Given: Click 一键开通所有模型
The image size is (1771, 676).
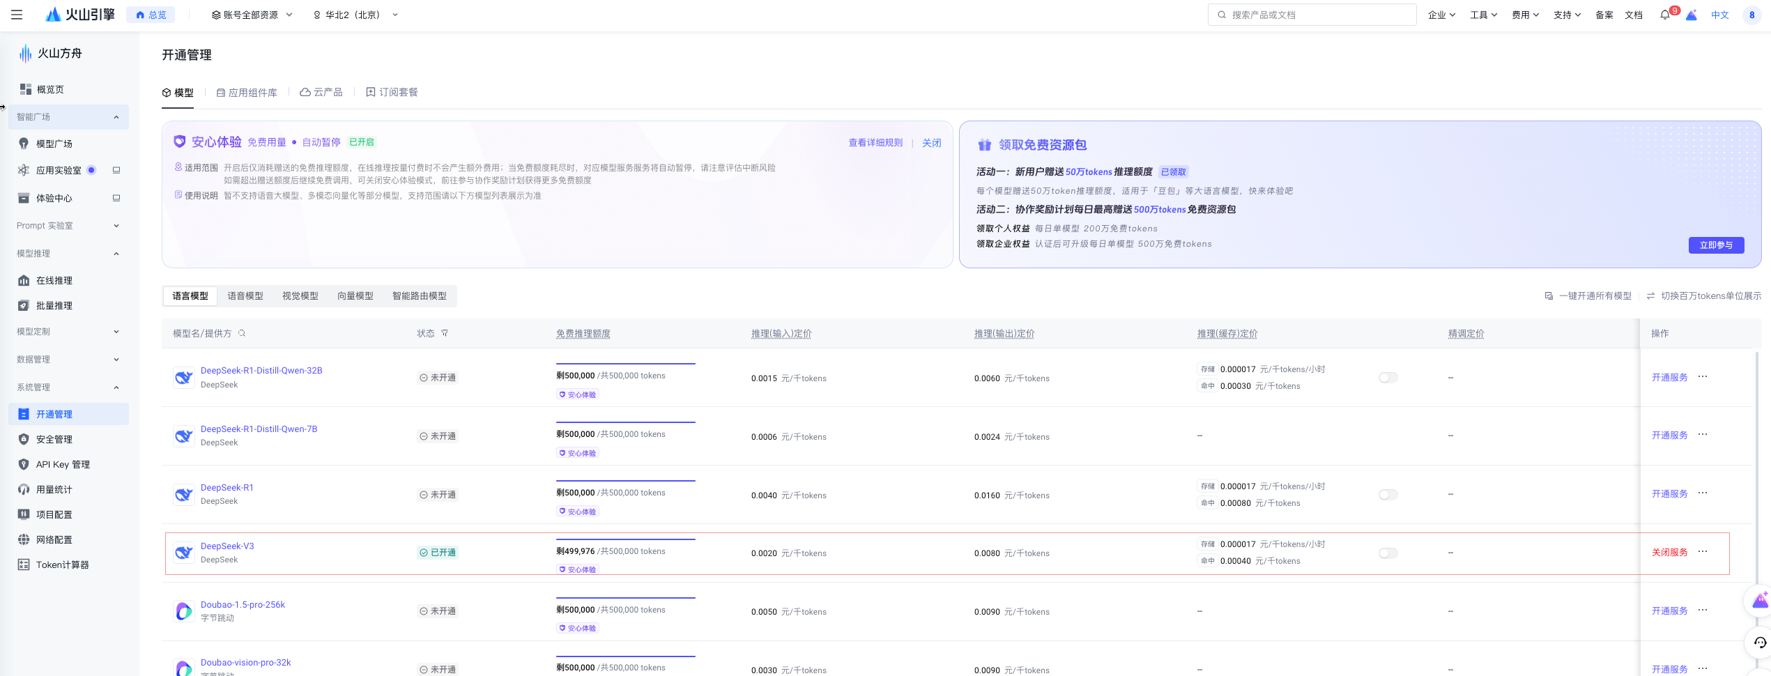Looking at the screenshot, I should pos(1588,296).
